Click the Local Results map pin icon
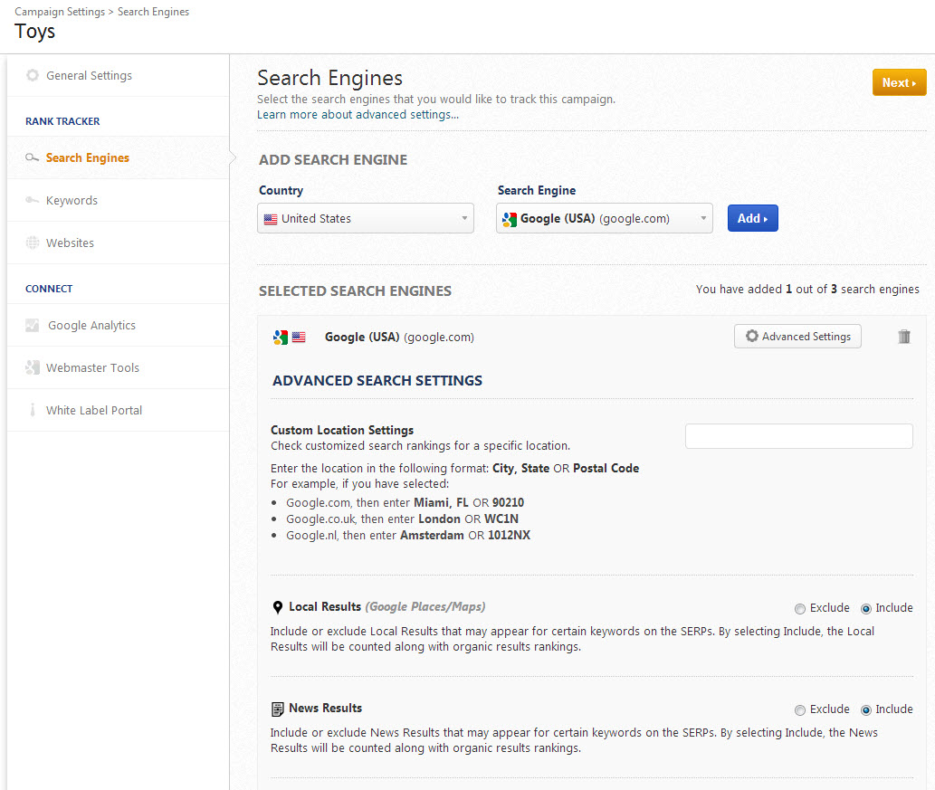 tap(278, 607)
